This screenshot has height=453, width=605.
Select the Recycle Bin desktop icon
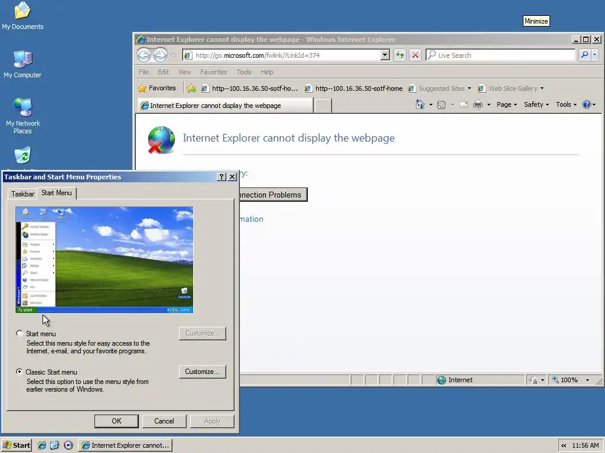[x=23, y=156]
